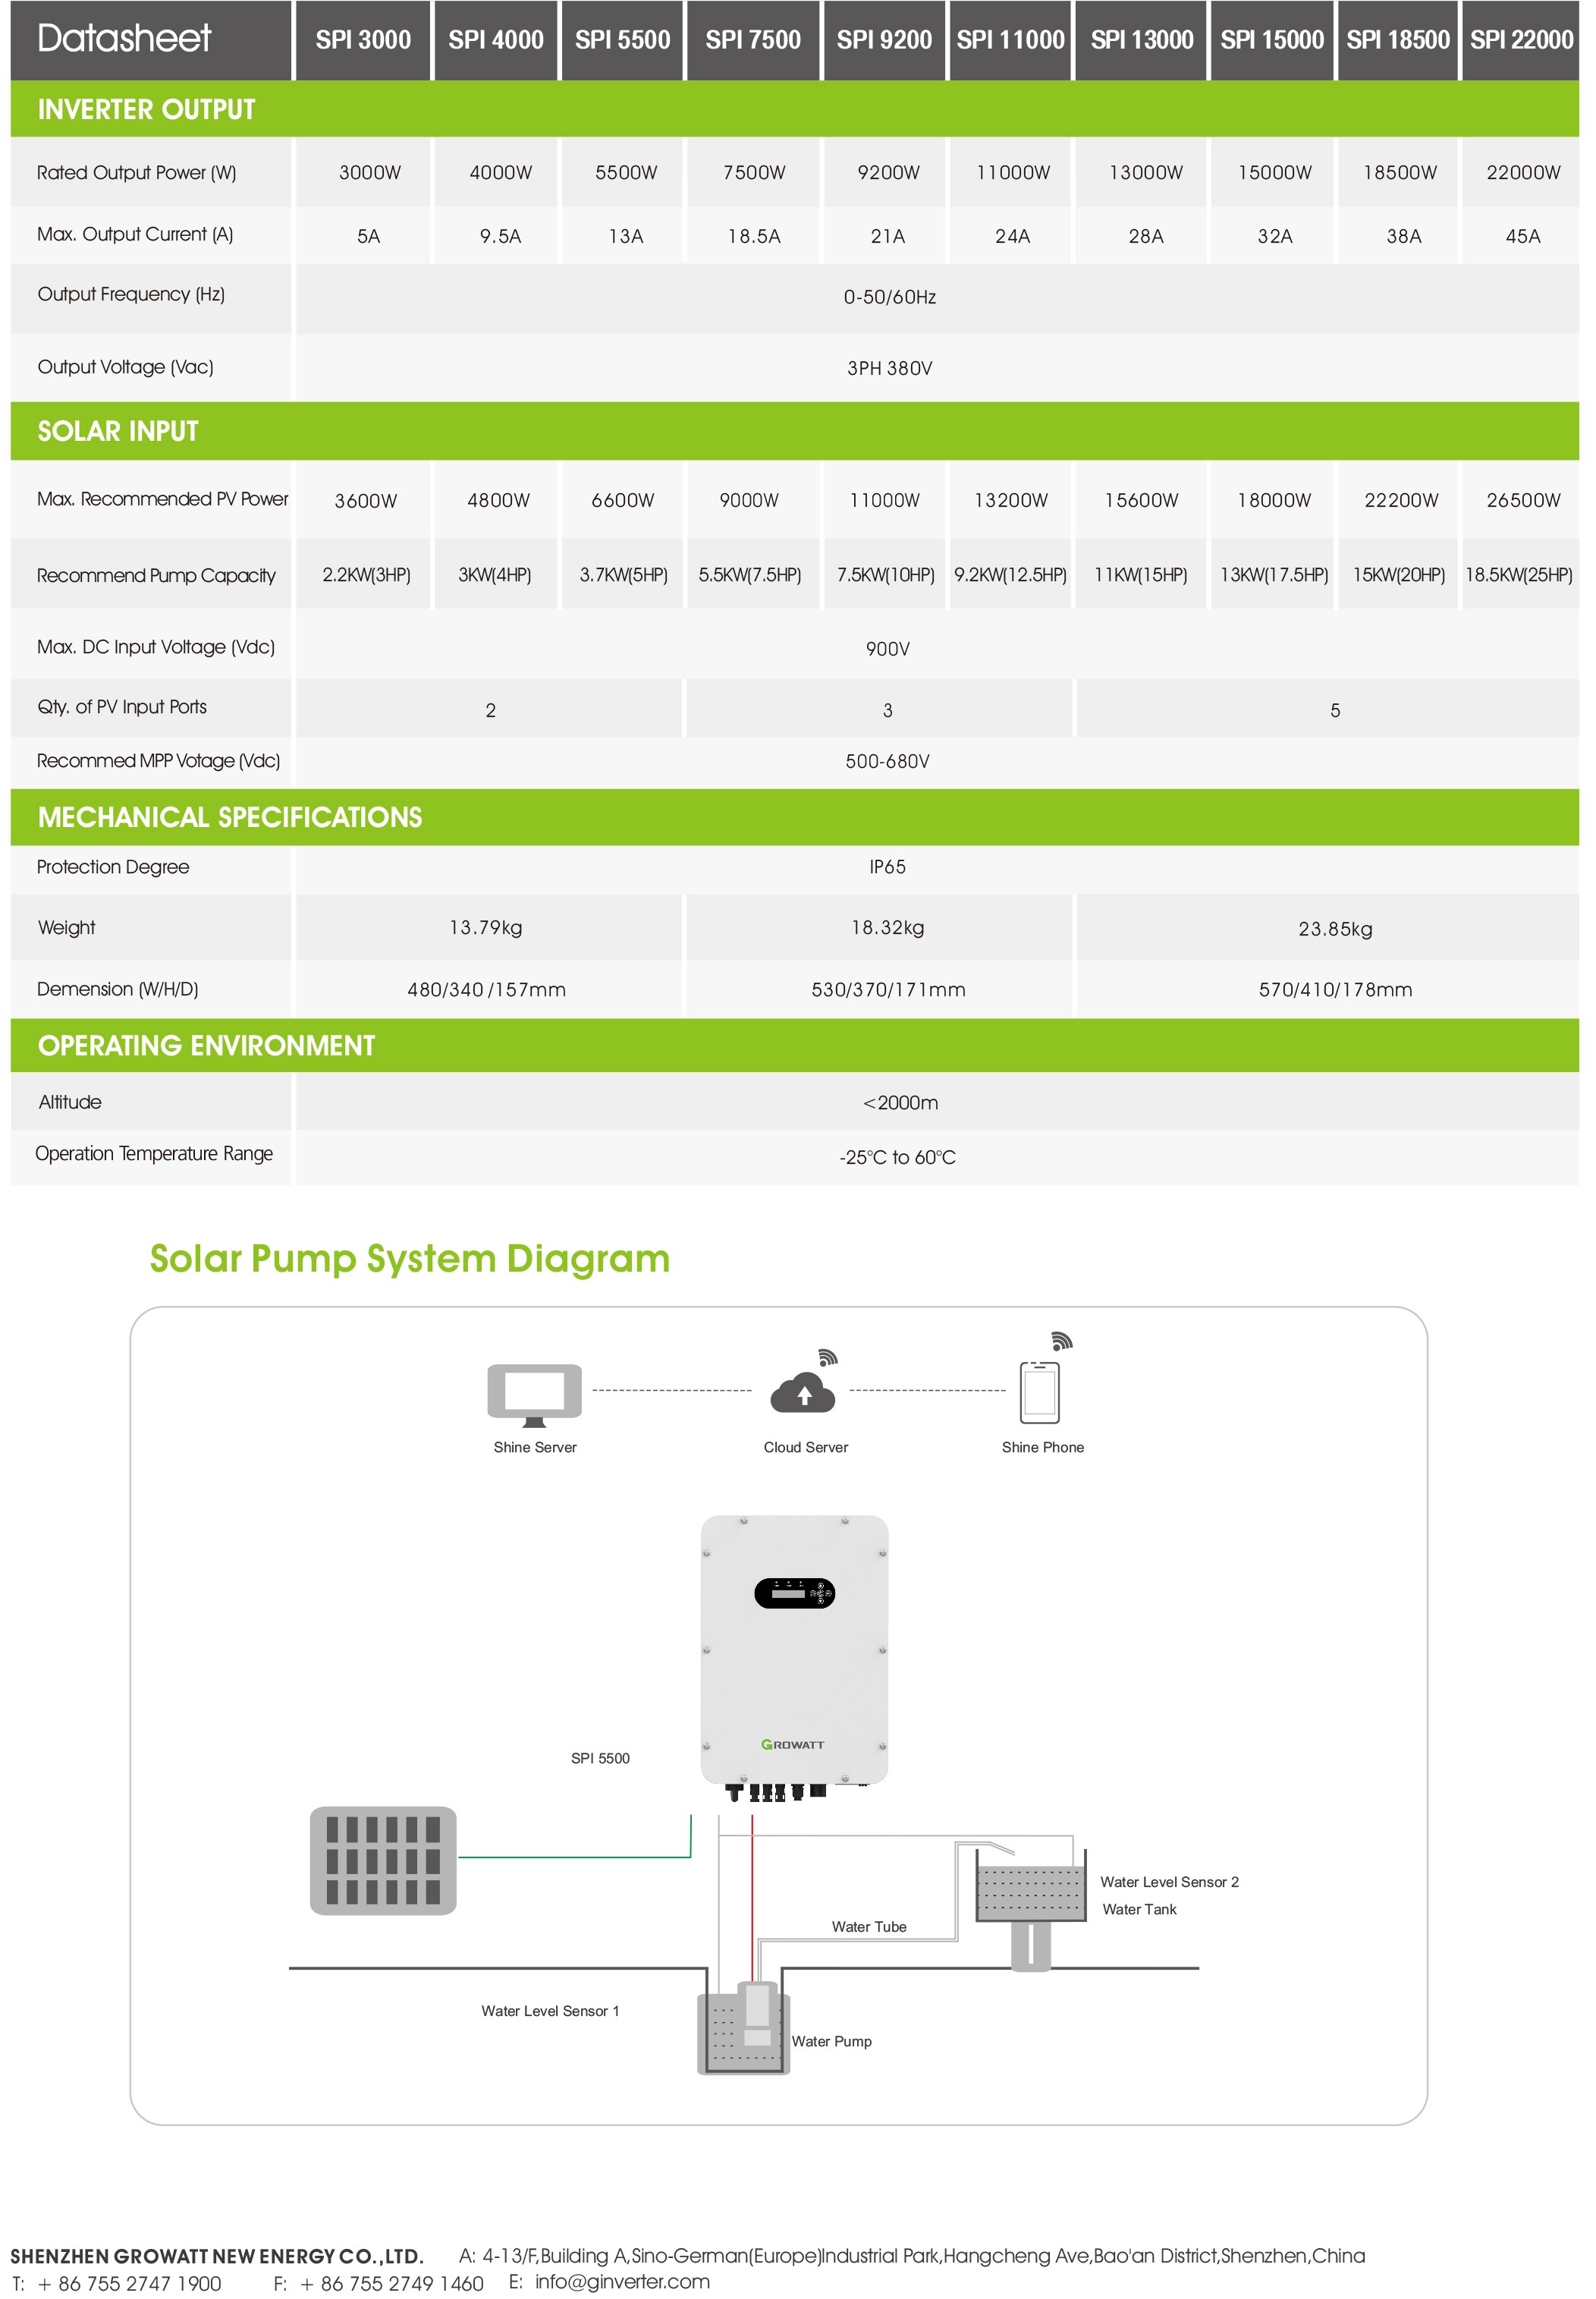Click the 900V max DC input value
Viewport: 1596px width, 2299px height.
(x=887, y=649)
